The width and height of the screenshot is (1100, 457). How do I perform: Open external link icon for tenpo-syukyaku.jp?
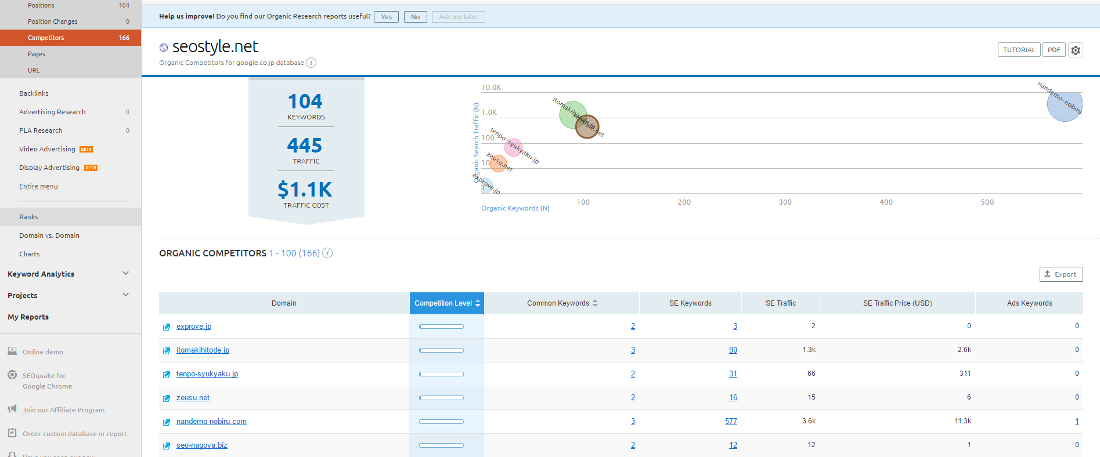coord(167,375)
